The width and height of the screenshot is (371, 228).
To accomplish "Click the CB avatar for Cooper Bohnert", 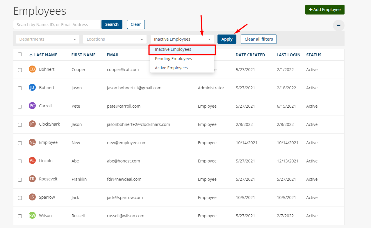I will (32, 69).
